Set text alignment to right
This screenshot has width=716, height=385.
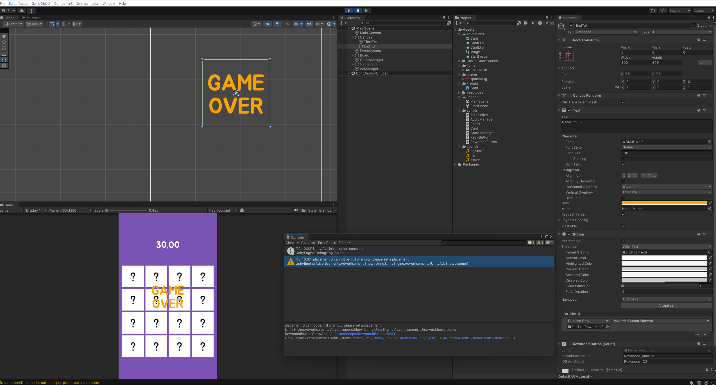click(635, 175)
